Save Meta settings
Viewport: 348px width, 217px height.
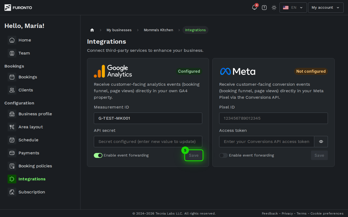pos(319,155)
